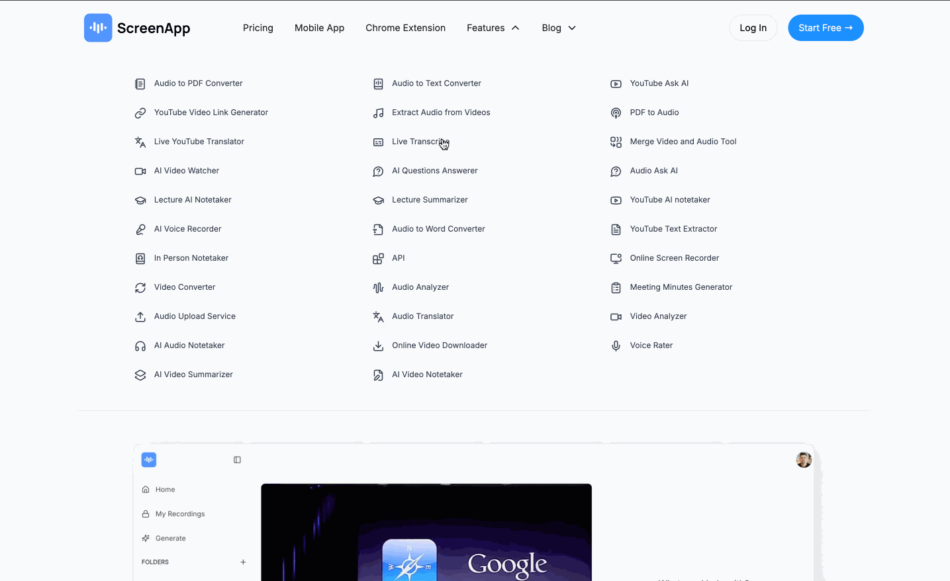Click the sidebar collapse icon in the app preview
The height and width of the screenshot is (581, 950).
(237, 459)
